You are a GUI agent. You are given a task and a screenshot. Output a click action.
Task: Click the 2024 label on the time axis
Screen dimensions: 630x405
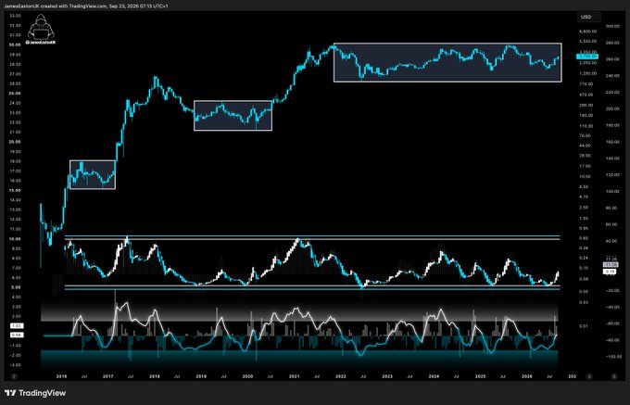434,376
